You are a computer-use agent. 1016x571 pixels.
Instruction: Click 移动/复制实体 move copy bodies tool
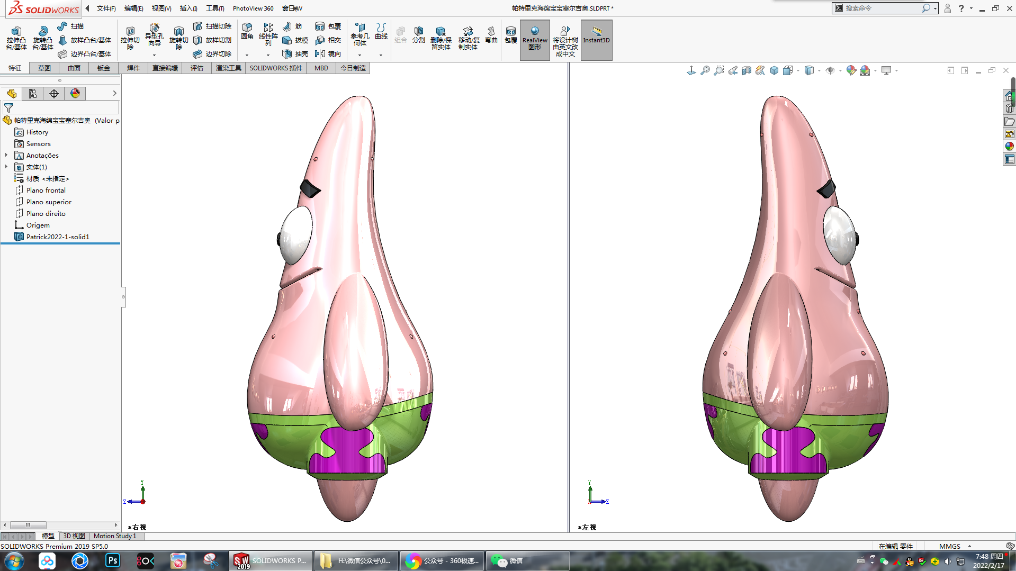point(469,38)
